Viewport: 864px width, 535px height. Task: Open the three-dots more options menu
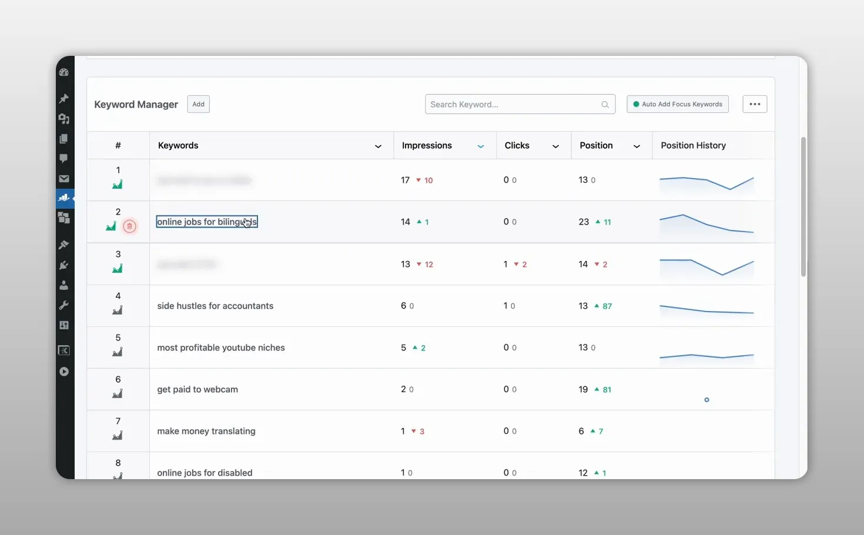pyautogui.click(x=755, y=104)
